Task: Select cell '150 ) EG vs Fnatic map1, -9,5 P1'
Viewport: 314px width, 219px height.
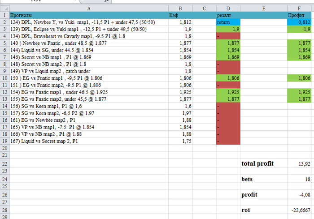Action: click(x=89, y=78)
